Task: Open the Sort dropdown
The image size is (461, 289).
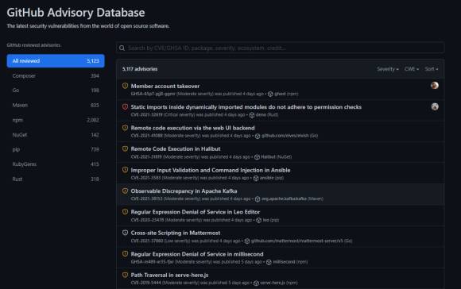Action: [x=432, y=69]
